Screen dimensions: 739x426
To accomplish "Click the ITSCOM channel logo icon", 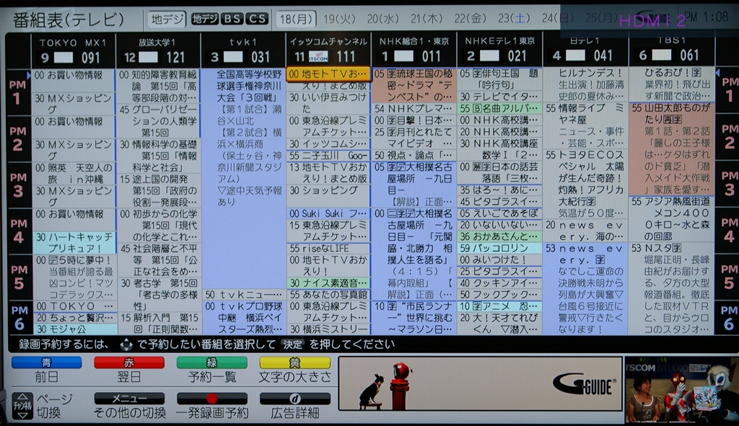I will tap(318, 58).
